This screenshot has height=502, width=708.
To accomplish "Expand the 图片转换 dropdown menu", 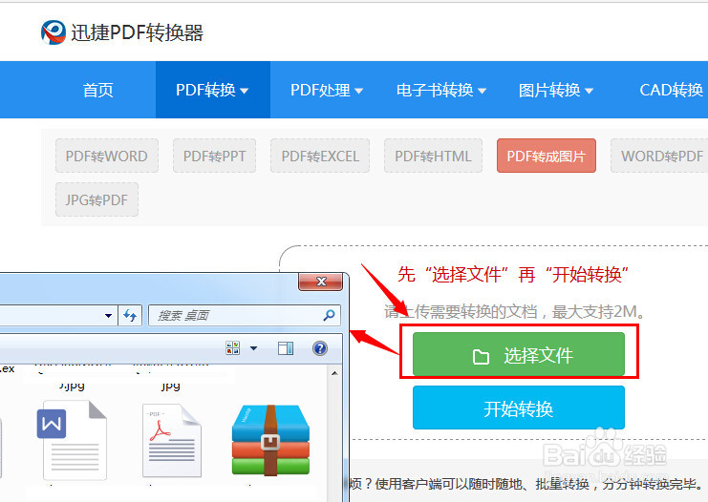I will (556, 90).
